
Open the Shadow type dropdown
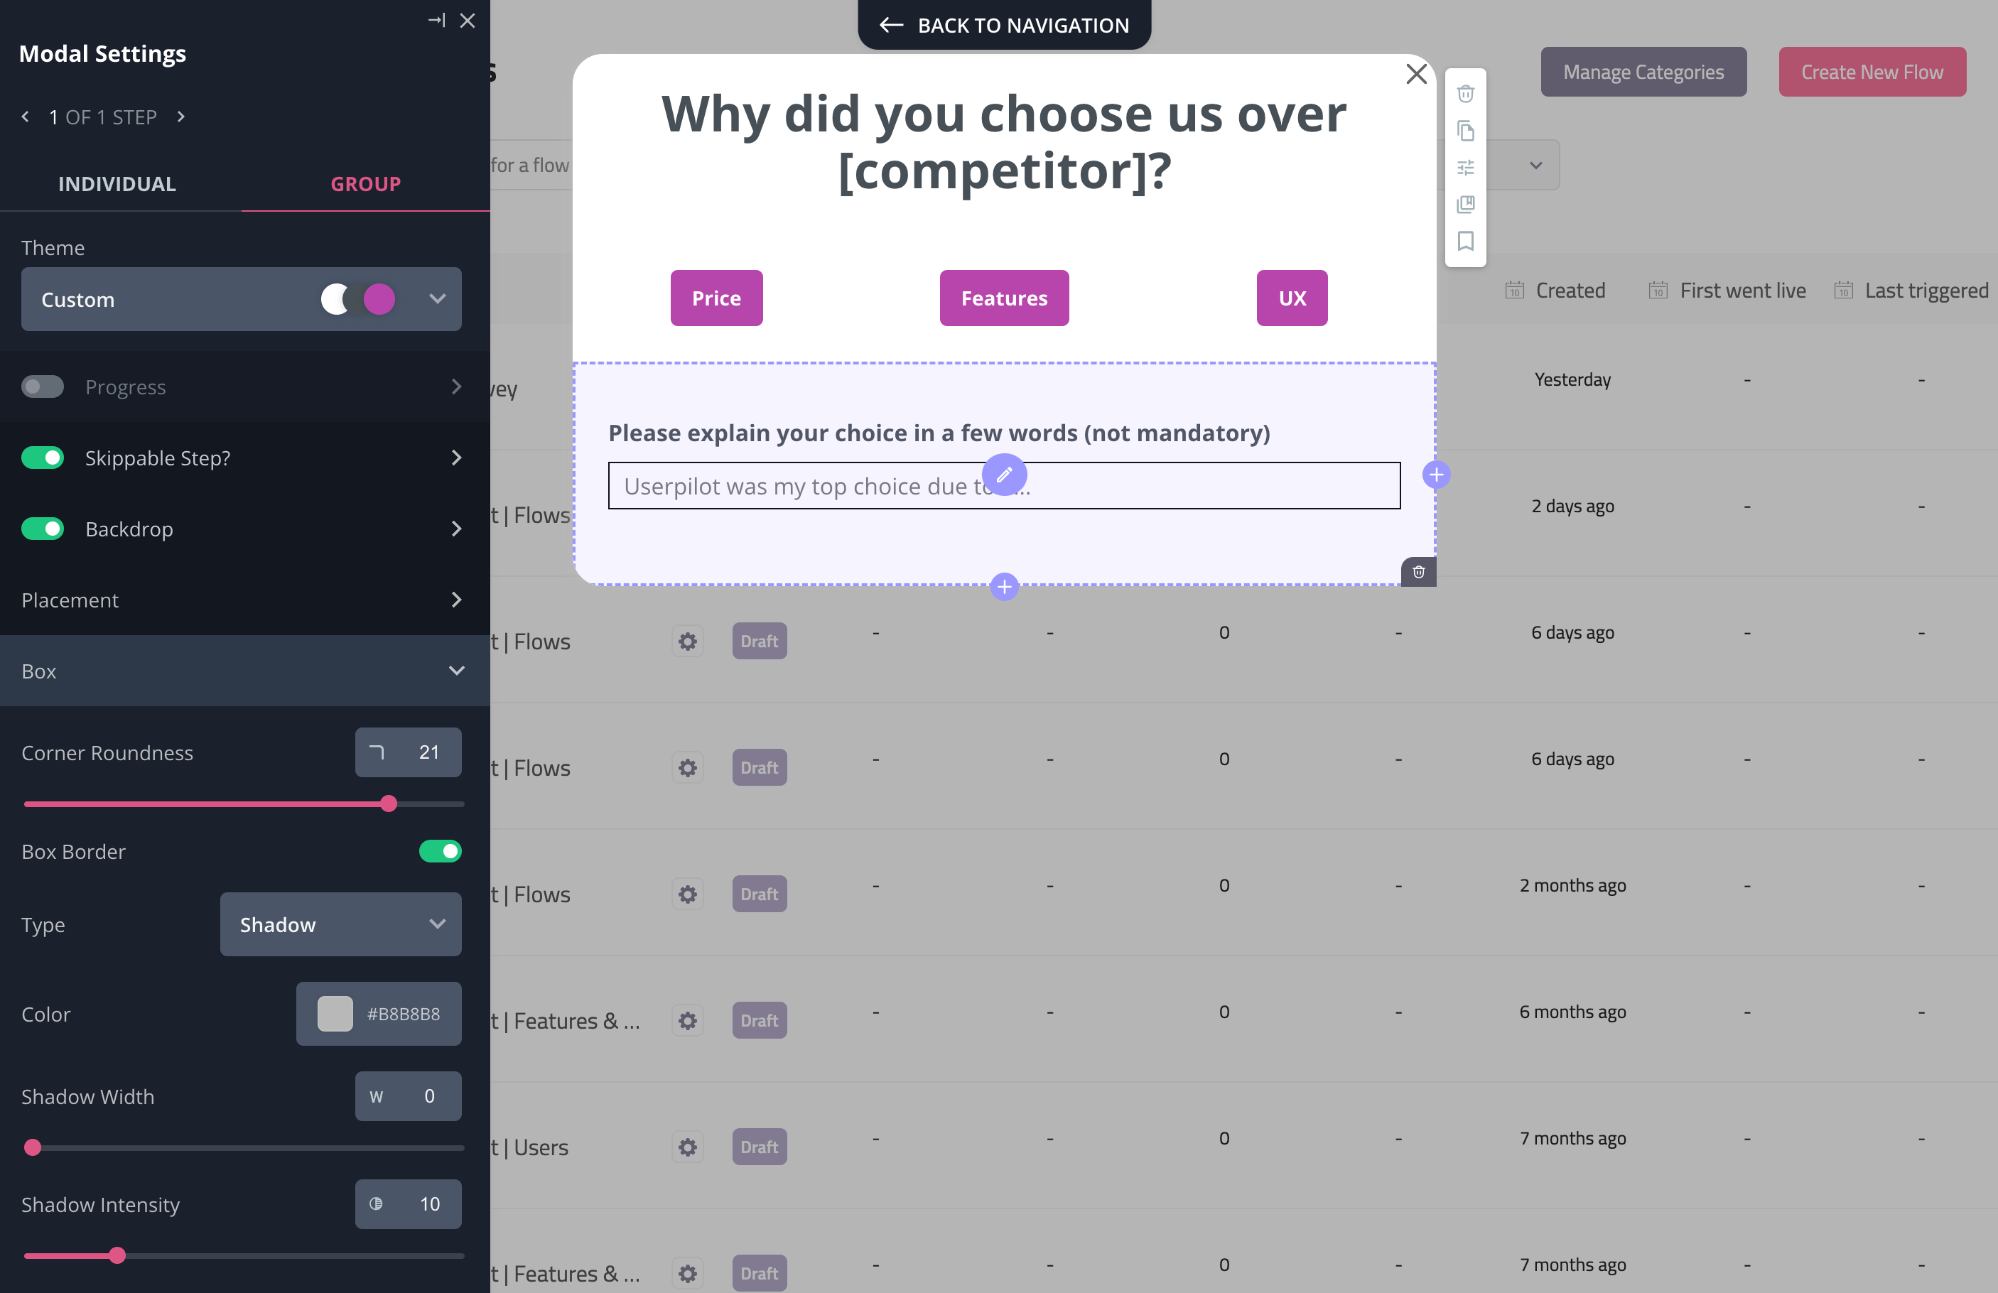pyautogui.click(x=341, y=923)
